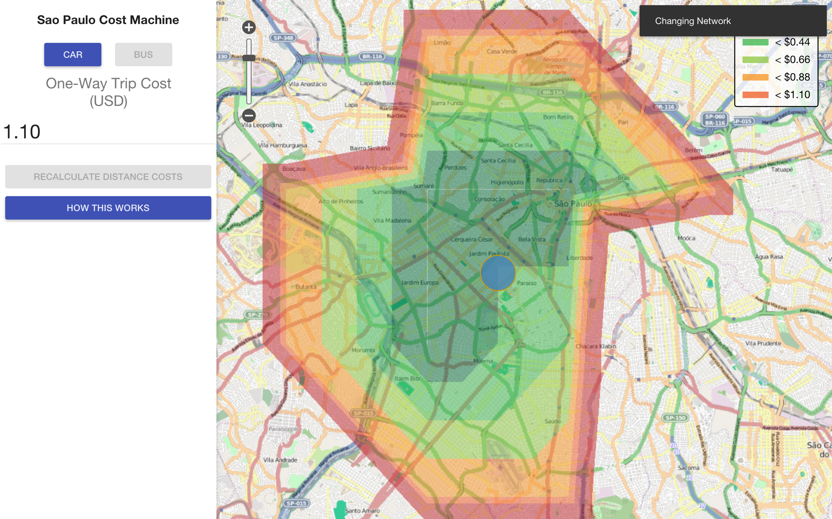Click the orange $0.88 legend swatch
The image size is (832, 519).
[x=755, y=77]
